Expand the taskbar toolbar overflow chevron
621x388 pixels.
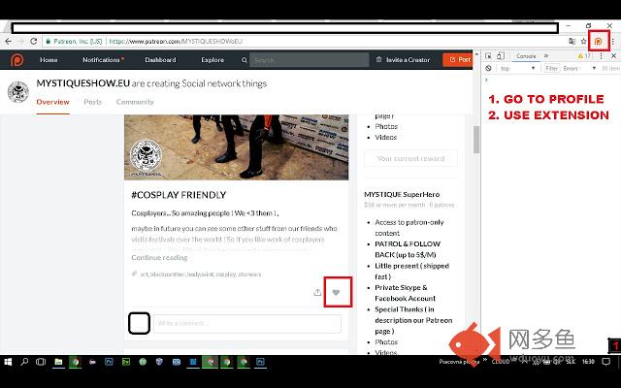[485, 360]
